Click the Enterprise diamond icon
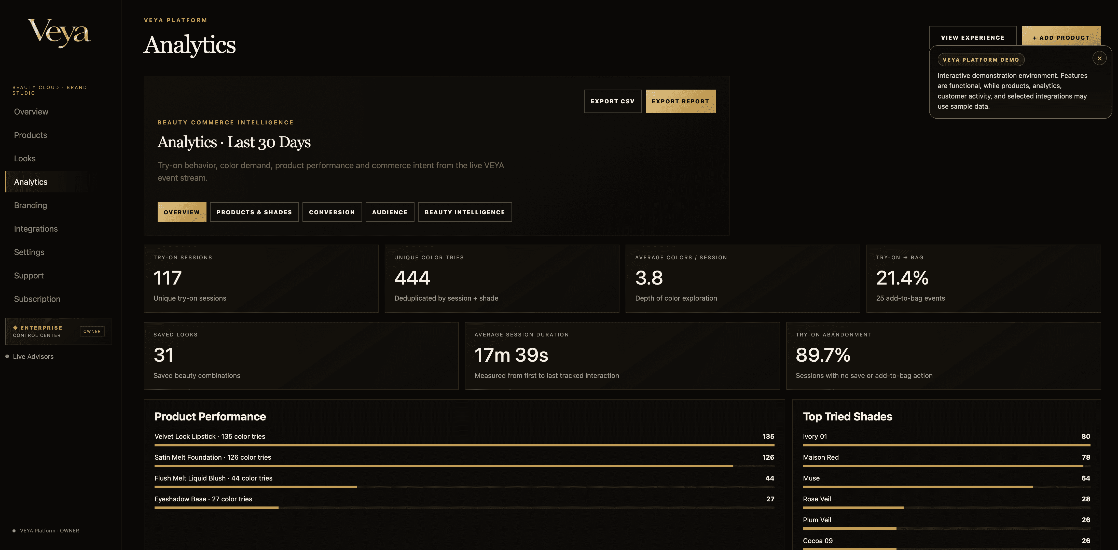This screenshot has width=1118, height=550. [15, 328]
